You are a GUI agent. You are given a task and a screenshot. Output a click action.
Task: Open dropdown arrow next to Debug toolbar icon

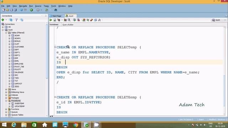click(41, 10)
